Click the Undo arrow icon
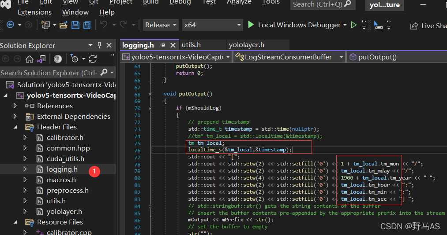 [x=104, y=25]
